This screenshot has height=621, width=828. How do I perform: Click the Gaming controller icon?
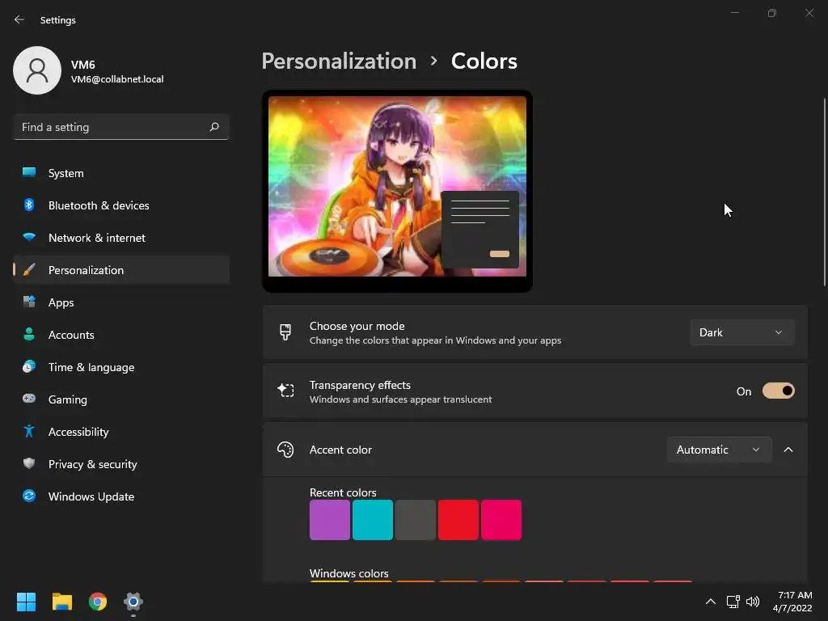29,399
